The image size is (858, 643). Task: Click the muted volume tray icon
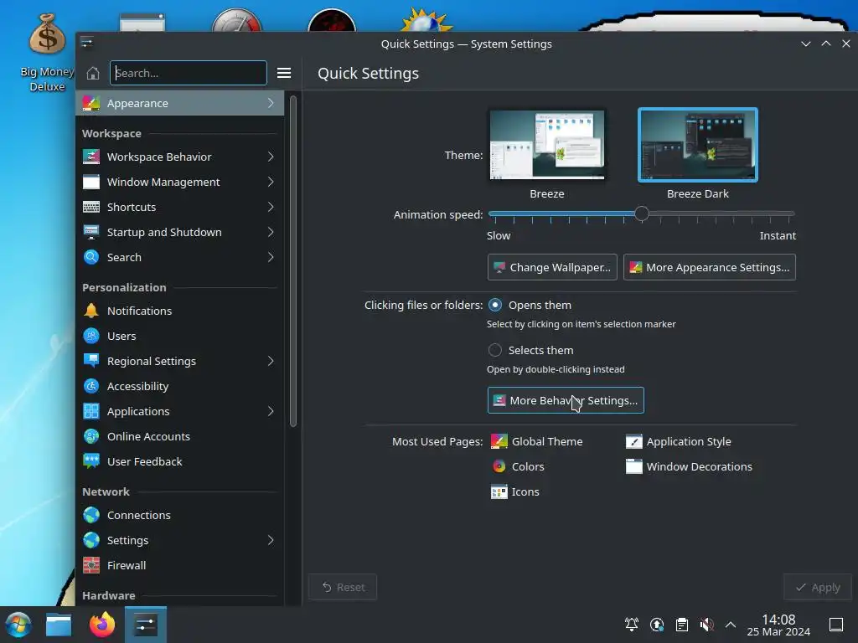(x=706, y=625)
